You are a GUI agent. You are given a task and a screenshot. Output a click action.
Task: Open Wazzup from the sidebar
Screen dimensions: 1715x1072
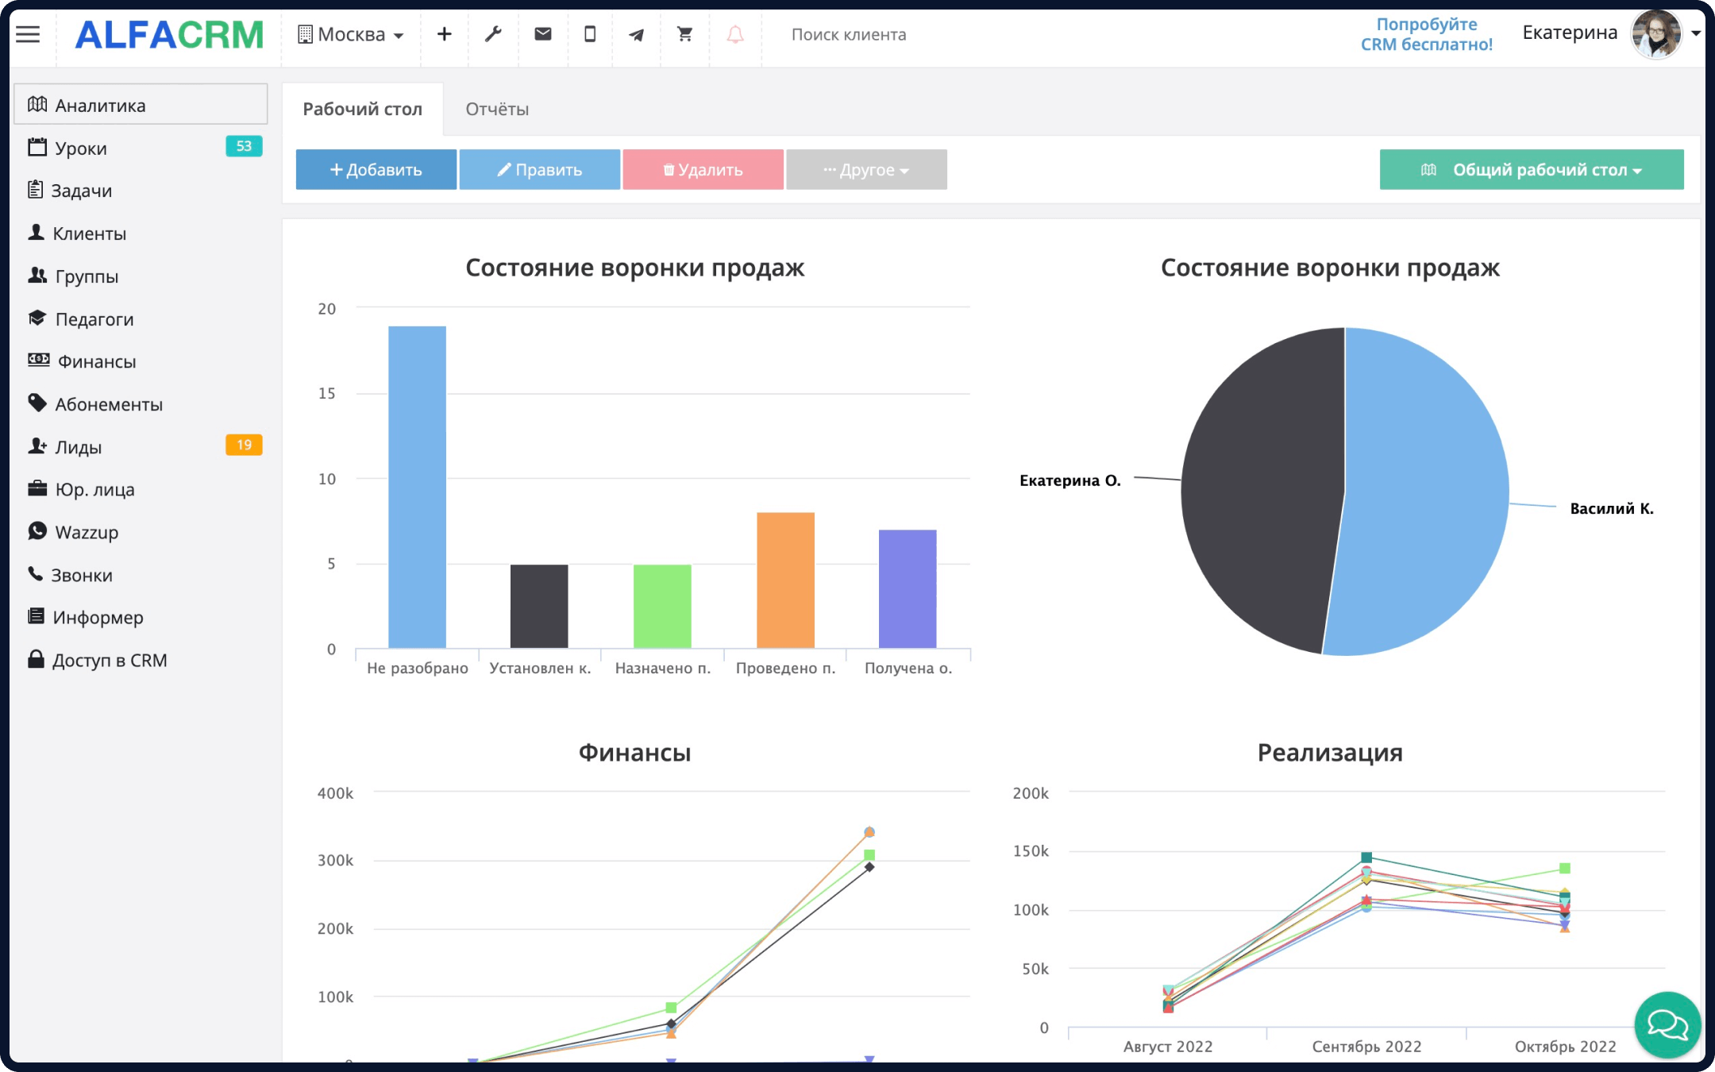87,532
